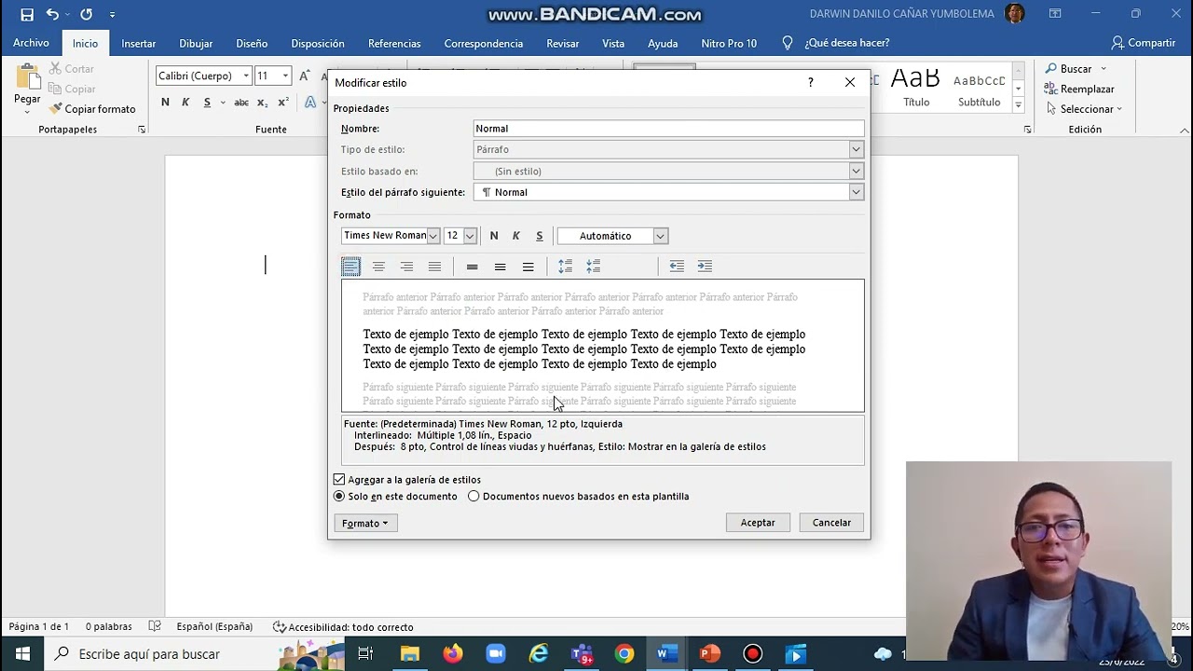
Task: Save document from quick access toolbar
Action: pyautogui.click(x=27, y=14)
